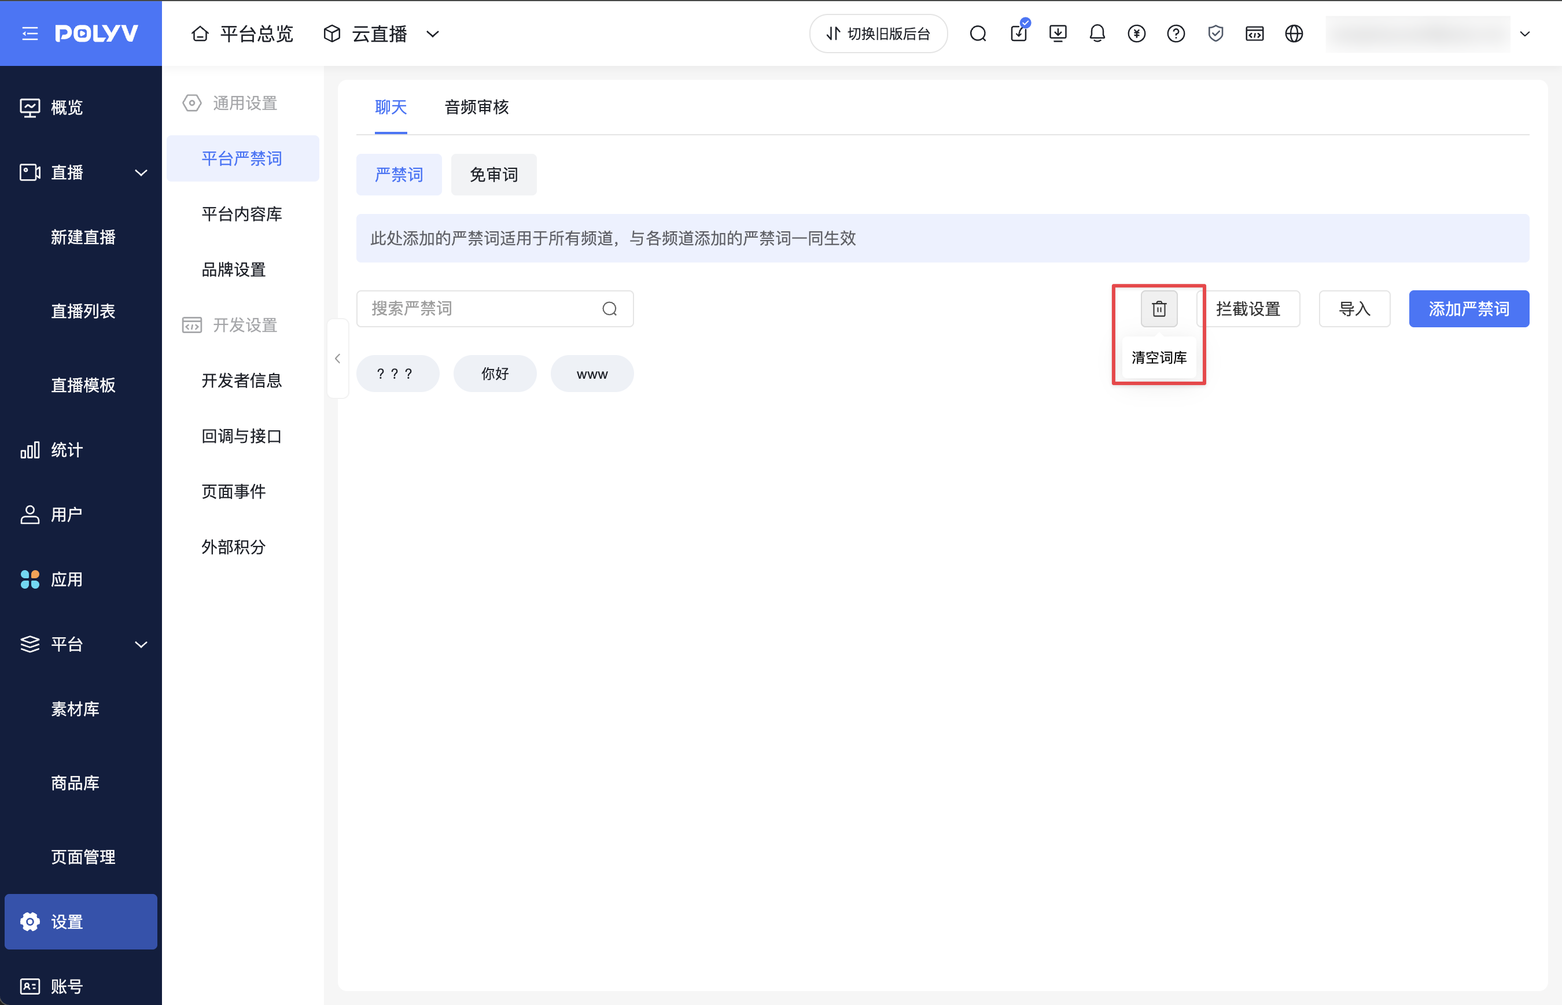This screenshot has width=1562, height=1005.
Task: Collapse the 直播 sidebar group
Action: tap(141, 173)
